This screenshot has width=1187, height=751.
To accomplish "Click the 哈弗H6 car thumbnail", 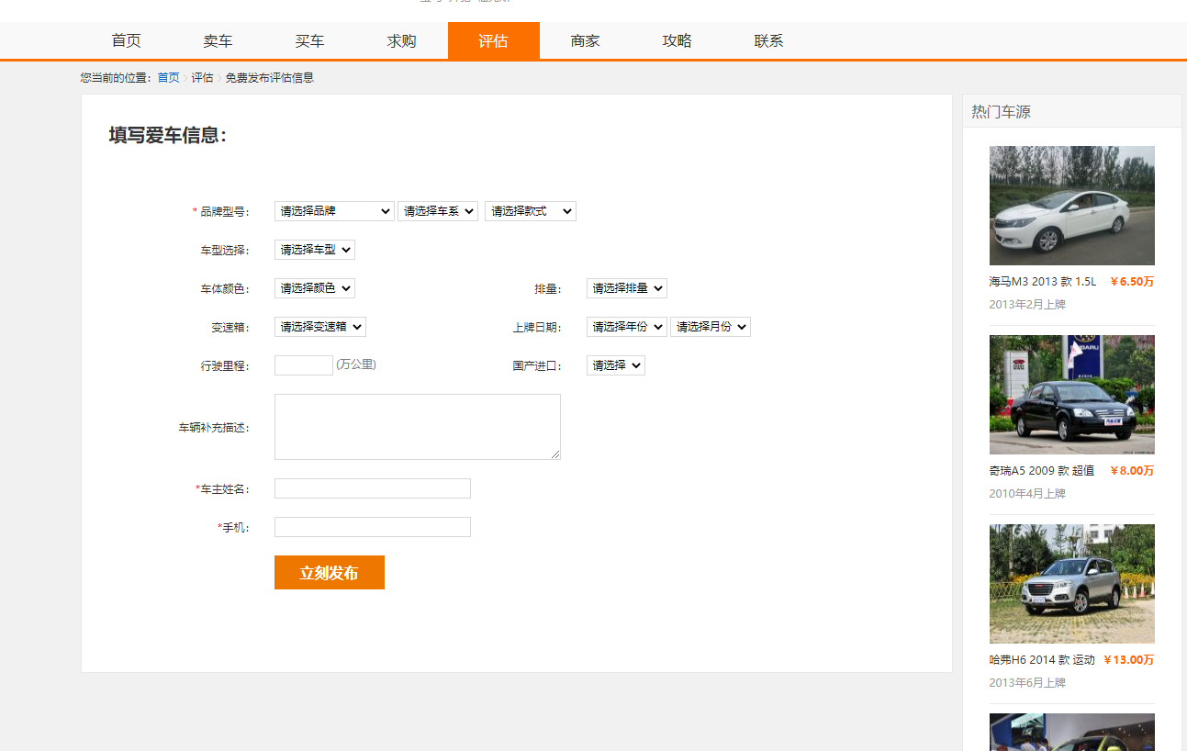I will (1071, 584).
